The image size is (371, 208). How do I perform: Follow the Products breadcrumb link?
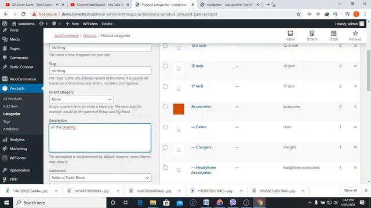click(x=90, y=36)
